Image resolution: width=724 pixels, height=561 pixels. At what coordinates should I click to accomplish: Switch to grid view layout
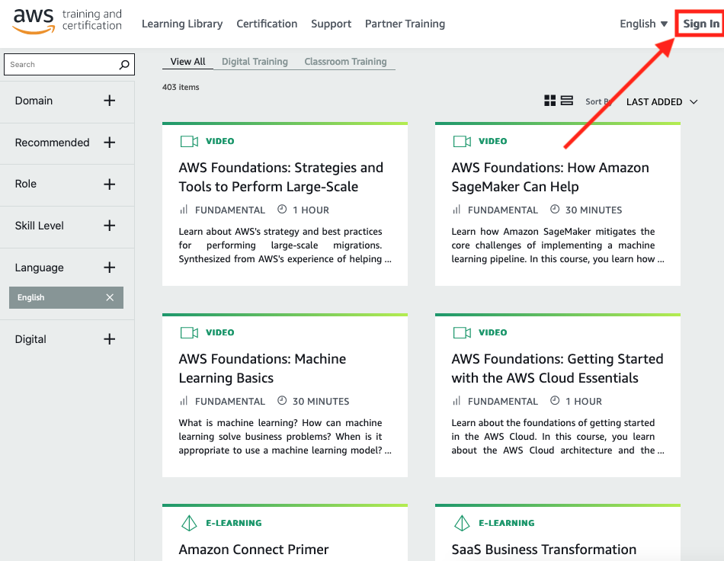549,100
